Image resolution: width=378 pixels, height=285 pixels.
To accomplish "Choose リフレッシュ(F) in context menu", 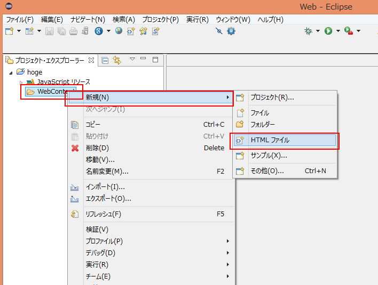I will click(x=151, y=214).
